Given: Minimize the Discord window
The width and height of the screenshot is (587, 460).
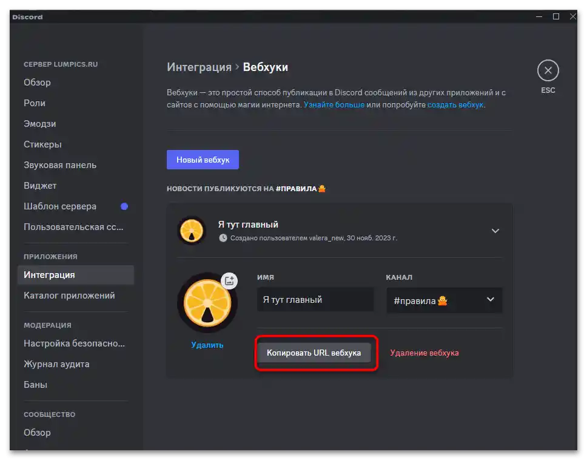Looking at the screenshot, I should pyautogui.click(x=538, y=16).
